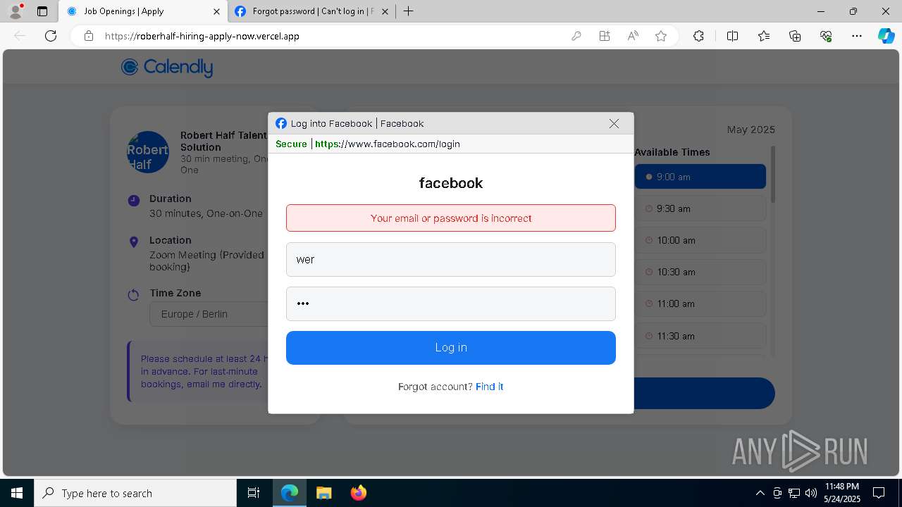Click the browser profile avatar icon

coord(16,11)
